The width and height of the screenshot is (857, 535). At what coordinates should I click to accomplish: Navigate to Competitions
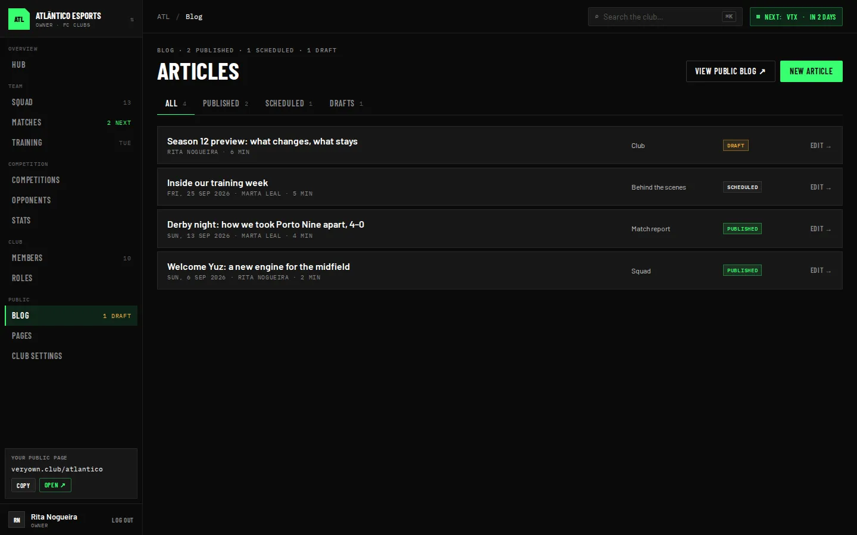tap(71, 180)
